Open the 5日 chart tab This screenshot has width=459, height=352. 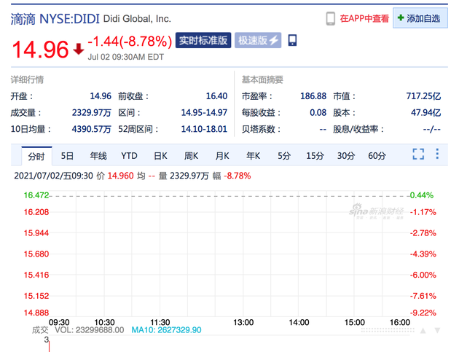[x=67, y=156]
